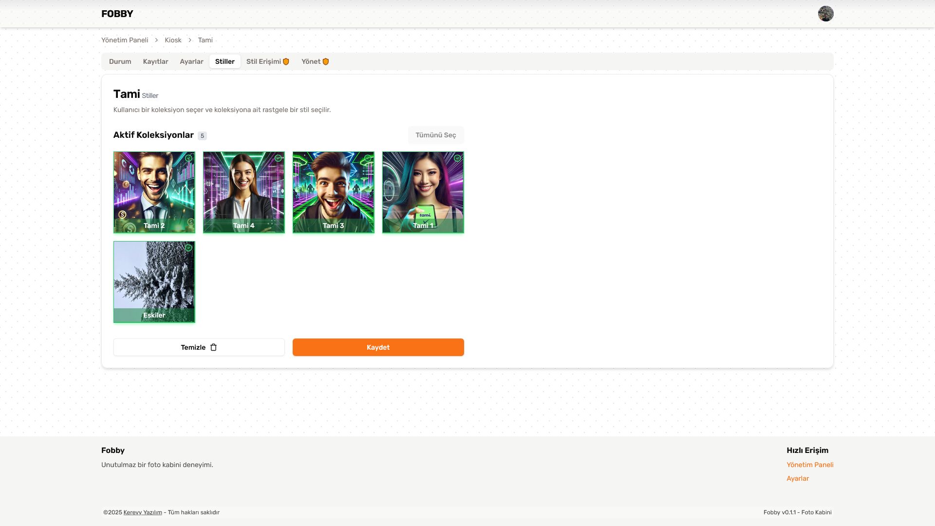935x526 pixels.
Task: Click the shield icon next to Yönet
Action: point(326,61)
